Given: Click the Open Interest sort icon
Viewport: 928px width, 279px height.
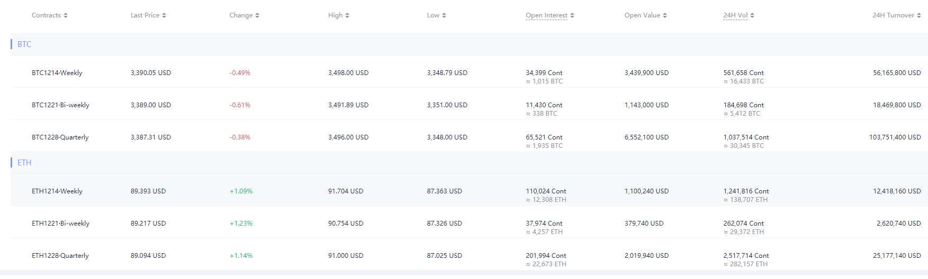Looking at the screenshot, I should [x=572, y=15].
